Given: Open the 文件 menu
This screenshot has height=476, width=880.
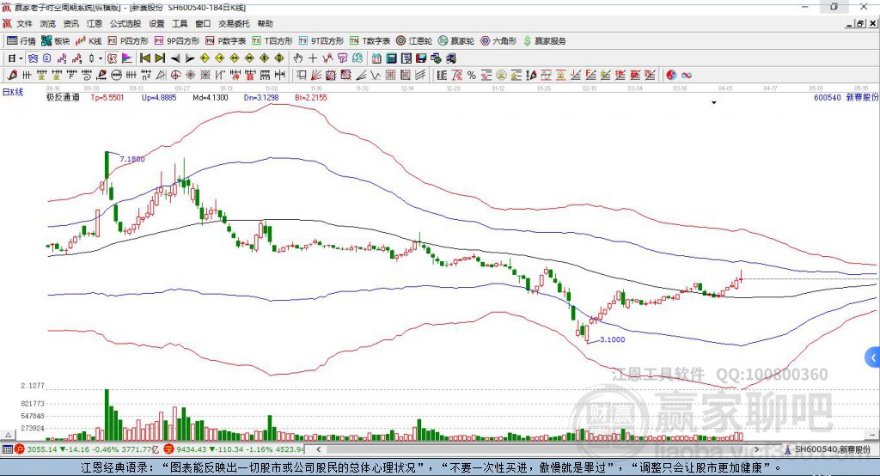Looking at the screenshot, I should [x=24, y=23].
